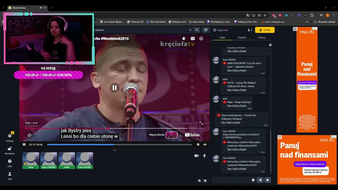Click the chat message input field
The height and width of the screenshot is (190, 338).
coord(232,180)
